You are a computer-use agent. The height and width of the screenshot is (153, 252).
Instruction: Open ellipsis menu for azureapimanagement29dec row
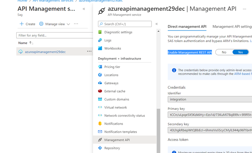coord(89,51)
